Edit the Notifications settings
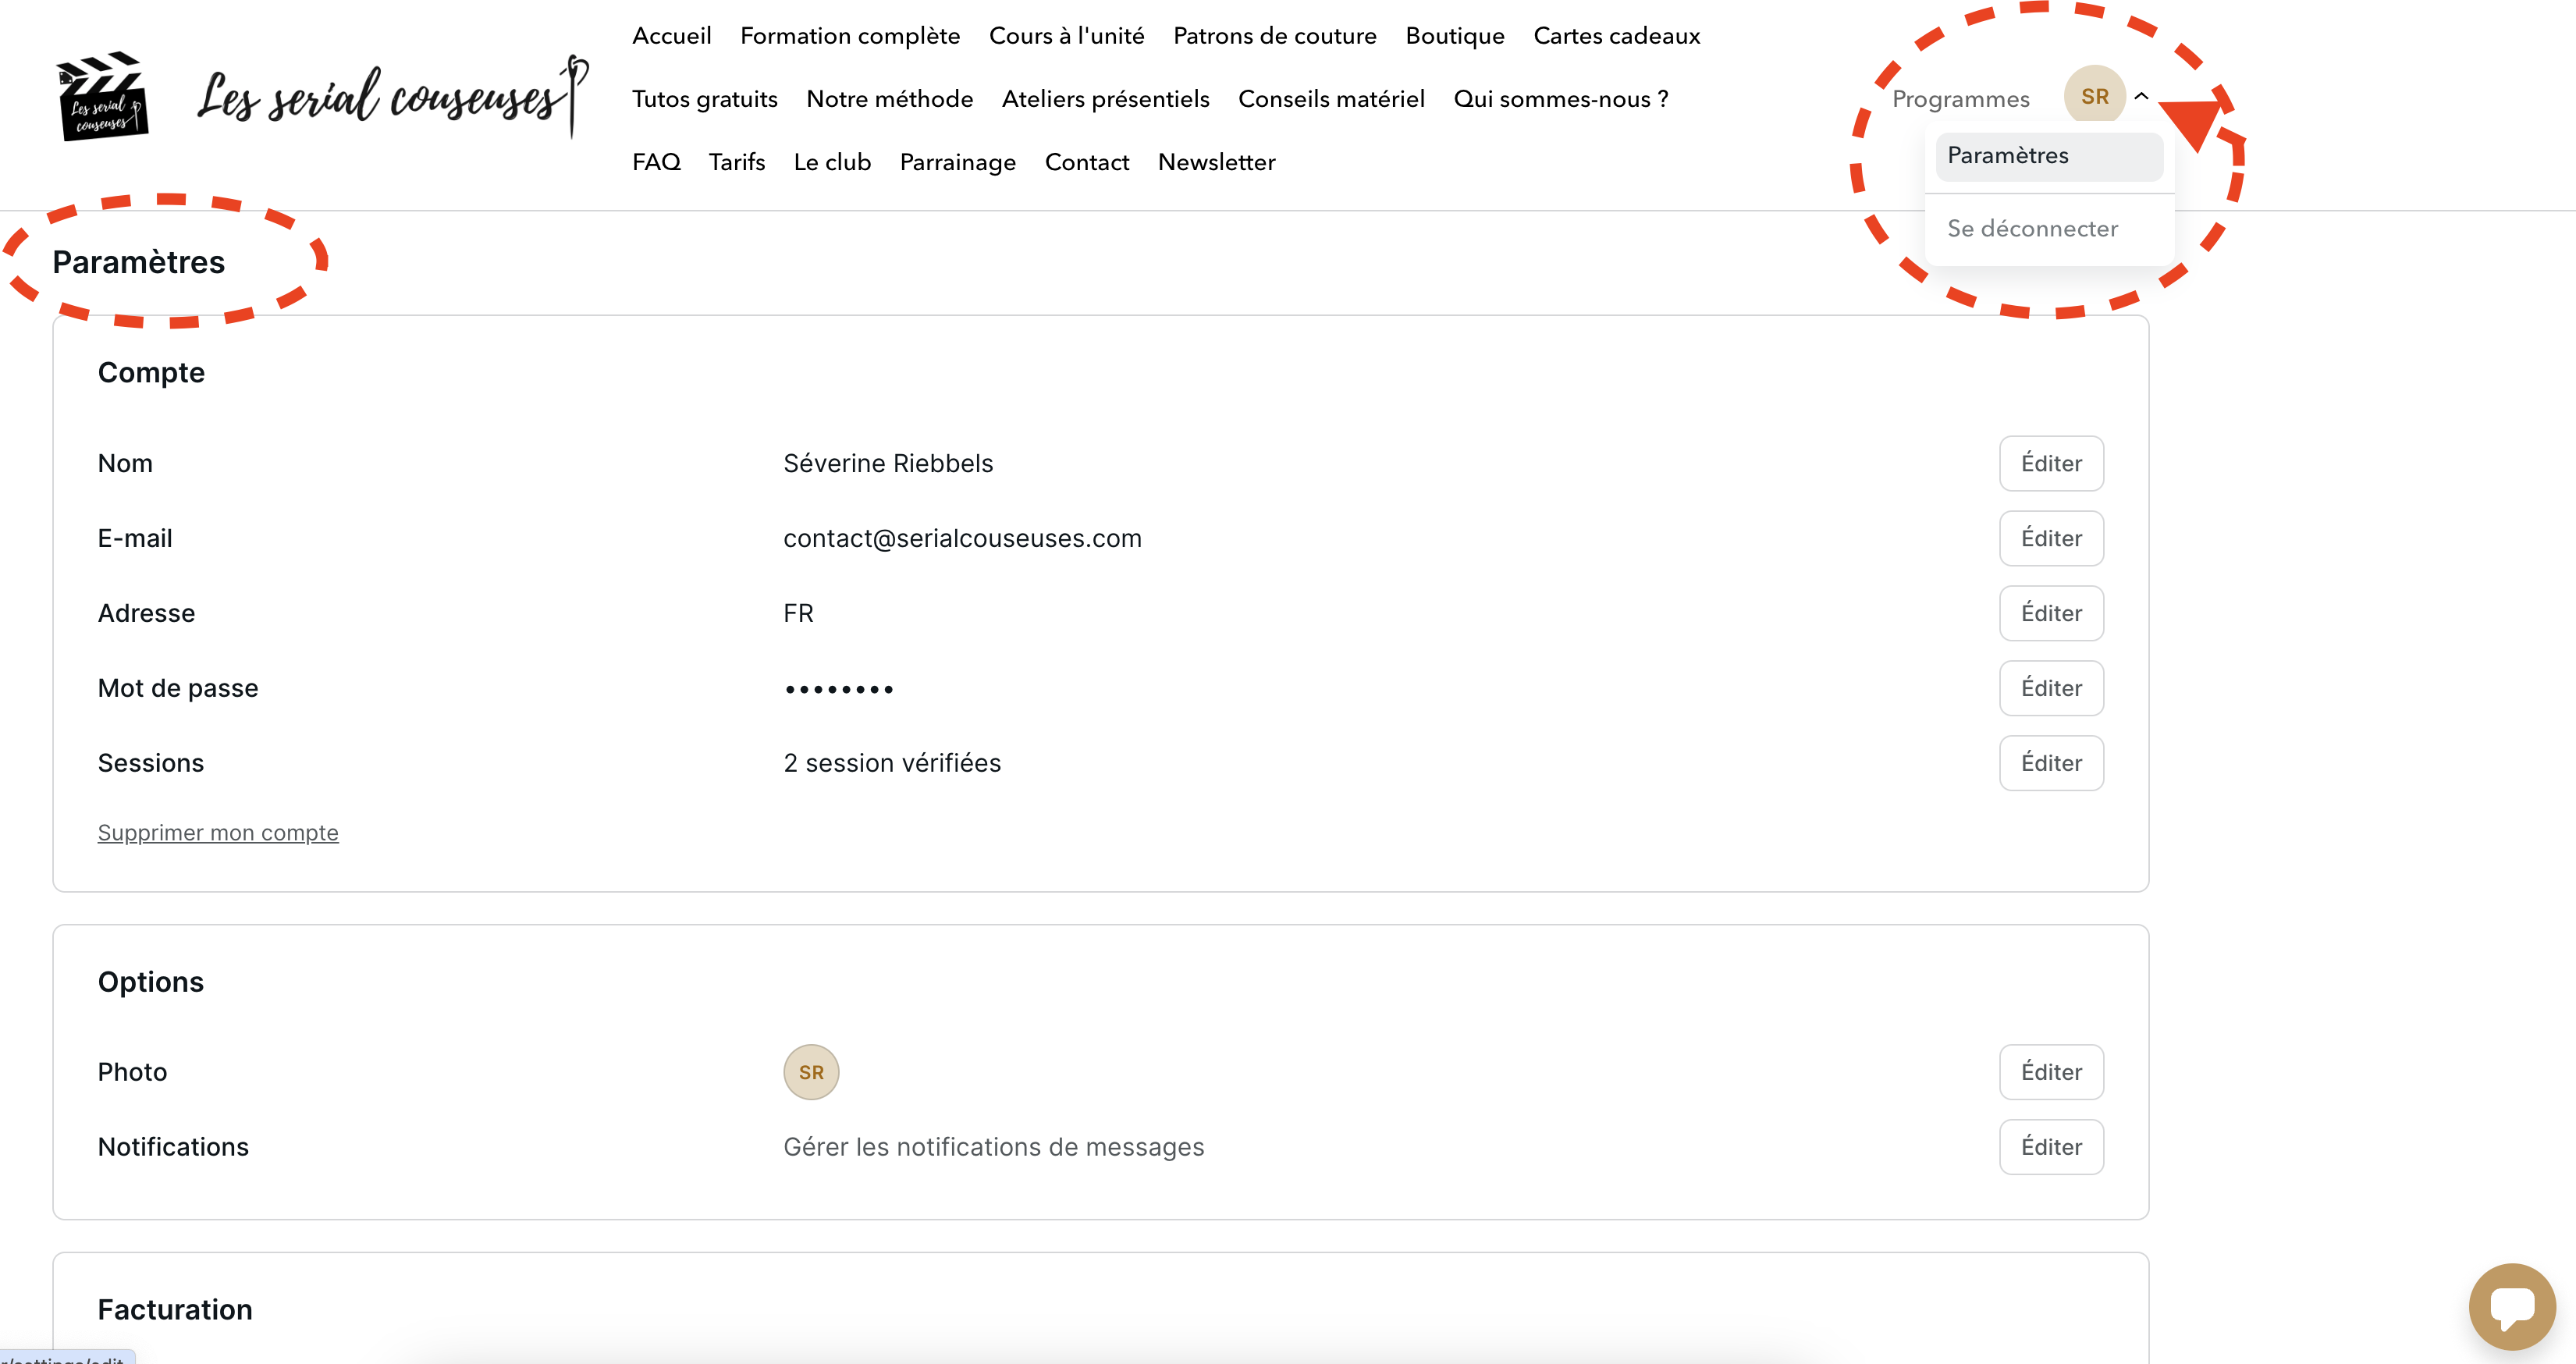This screenshot has width=2576, height=1364. (2050, 1147)
